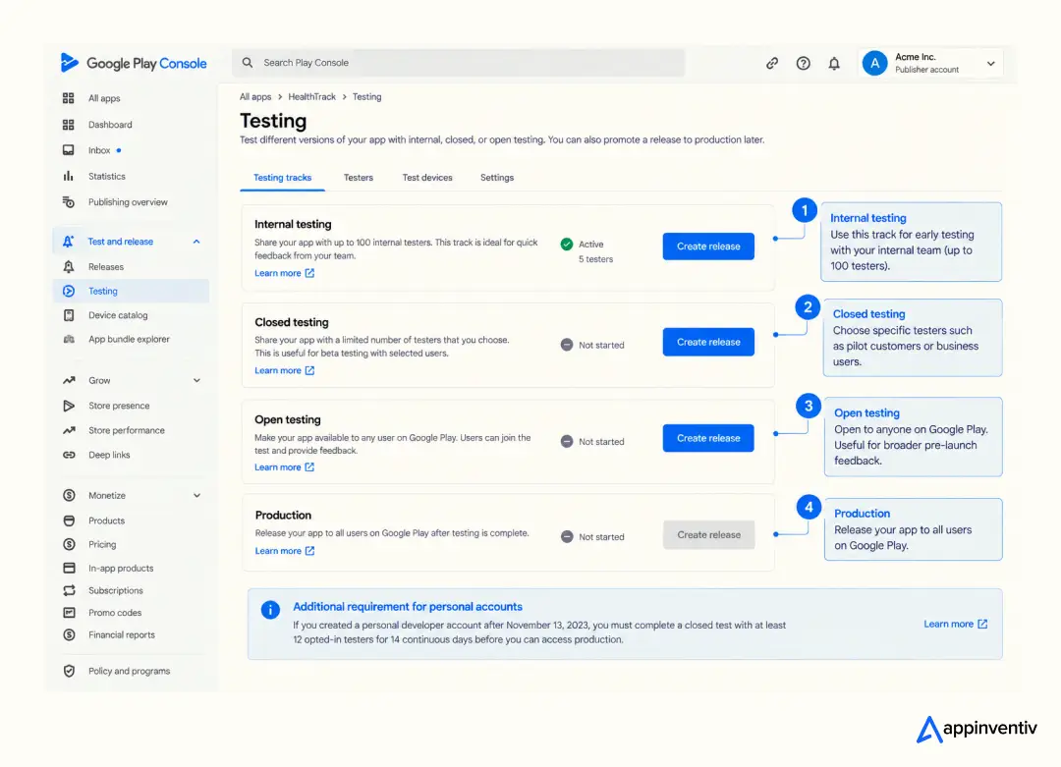Screen dimensions: 1061x767
Task: Click 'Additional requirement for personal accounts' heading
Action: (x=408, y=607)
